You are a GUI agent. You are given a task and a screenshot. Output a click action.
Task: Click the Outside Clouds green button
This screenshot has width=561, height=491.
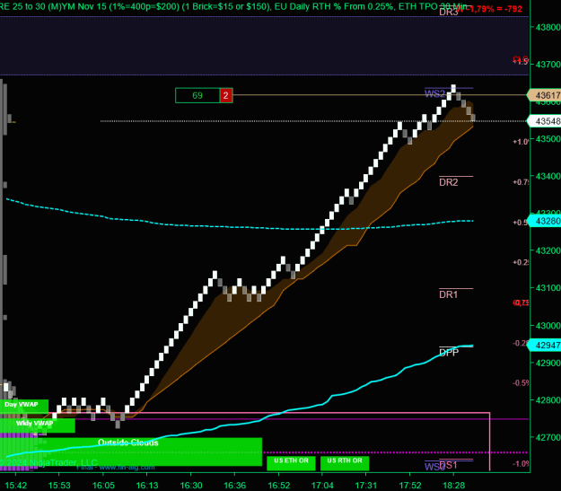click(131, 452)
